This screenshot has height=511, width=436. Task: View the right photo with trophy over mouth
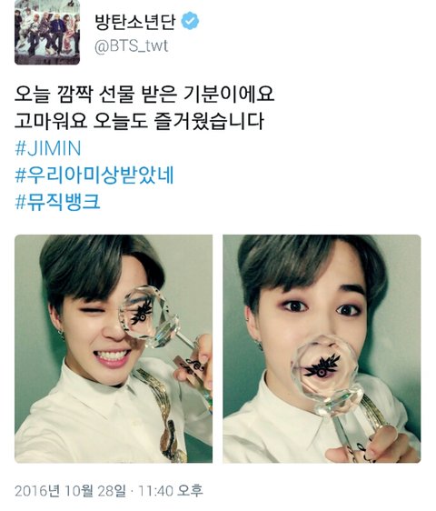coord(322,349)
